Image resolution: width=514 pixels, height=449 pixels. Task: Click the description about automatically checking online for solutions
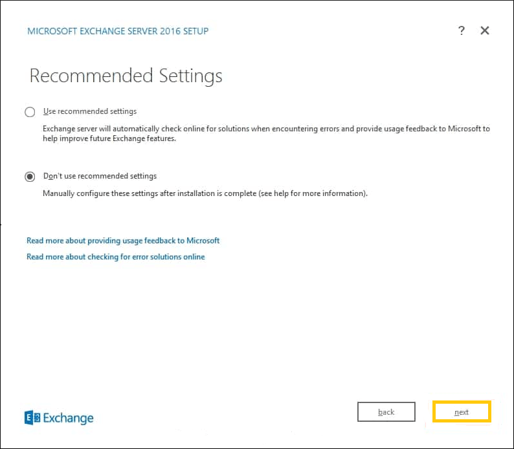266,134
